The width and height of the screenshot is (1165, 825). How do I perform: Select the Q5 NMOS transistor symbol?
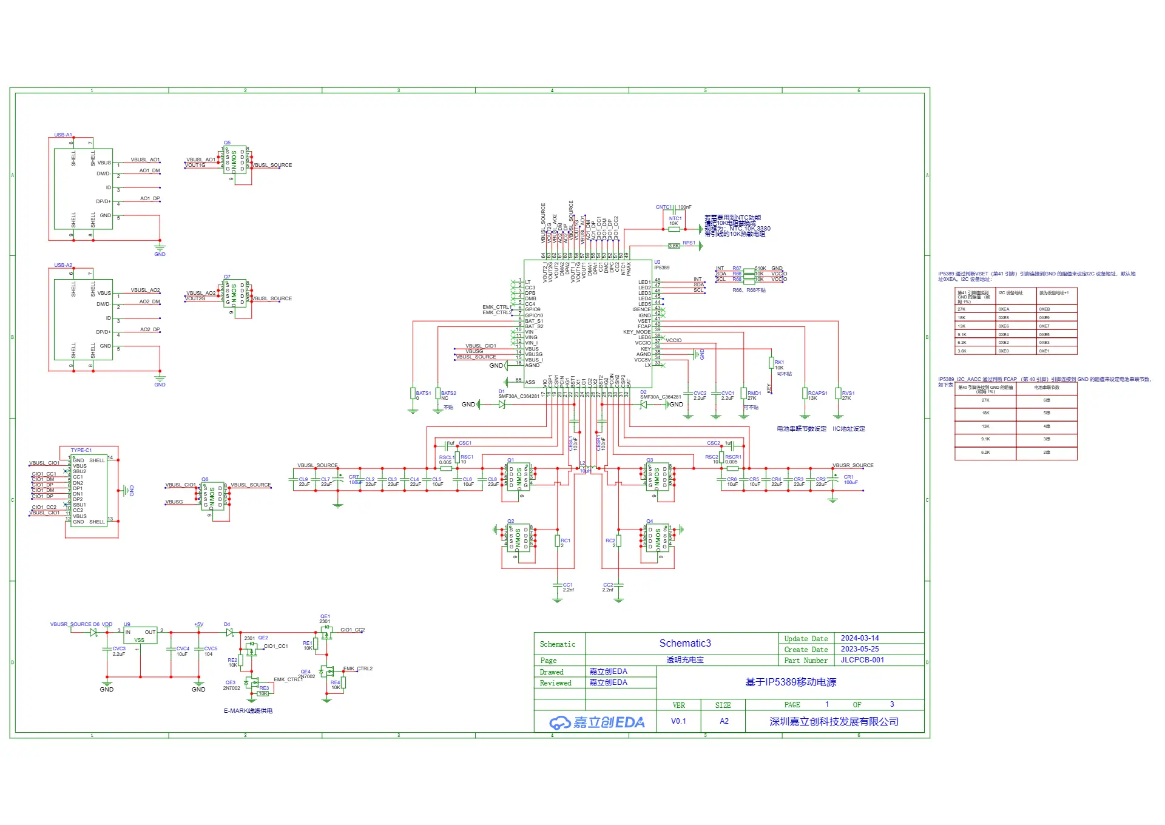tap(234, 160)
